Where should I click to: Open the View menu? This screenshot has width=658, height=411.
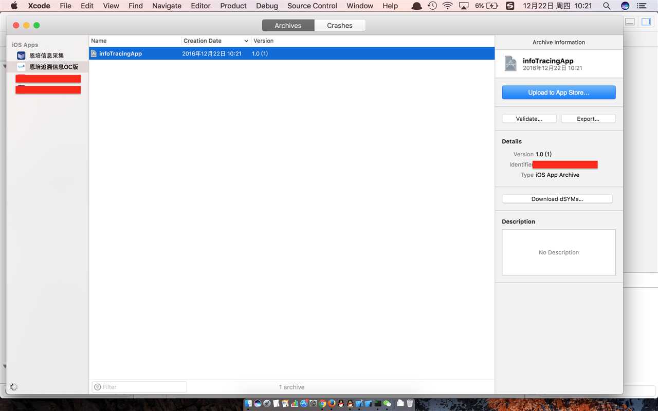click(111, 6)
